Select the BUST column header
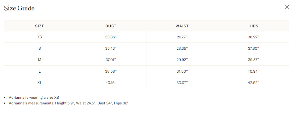 111,26
